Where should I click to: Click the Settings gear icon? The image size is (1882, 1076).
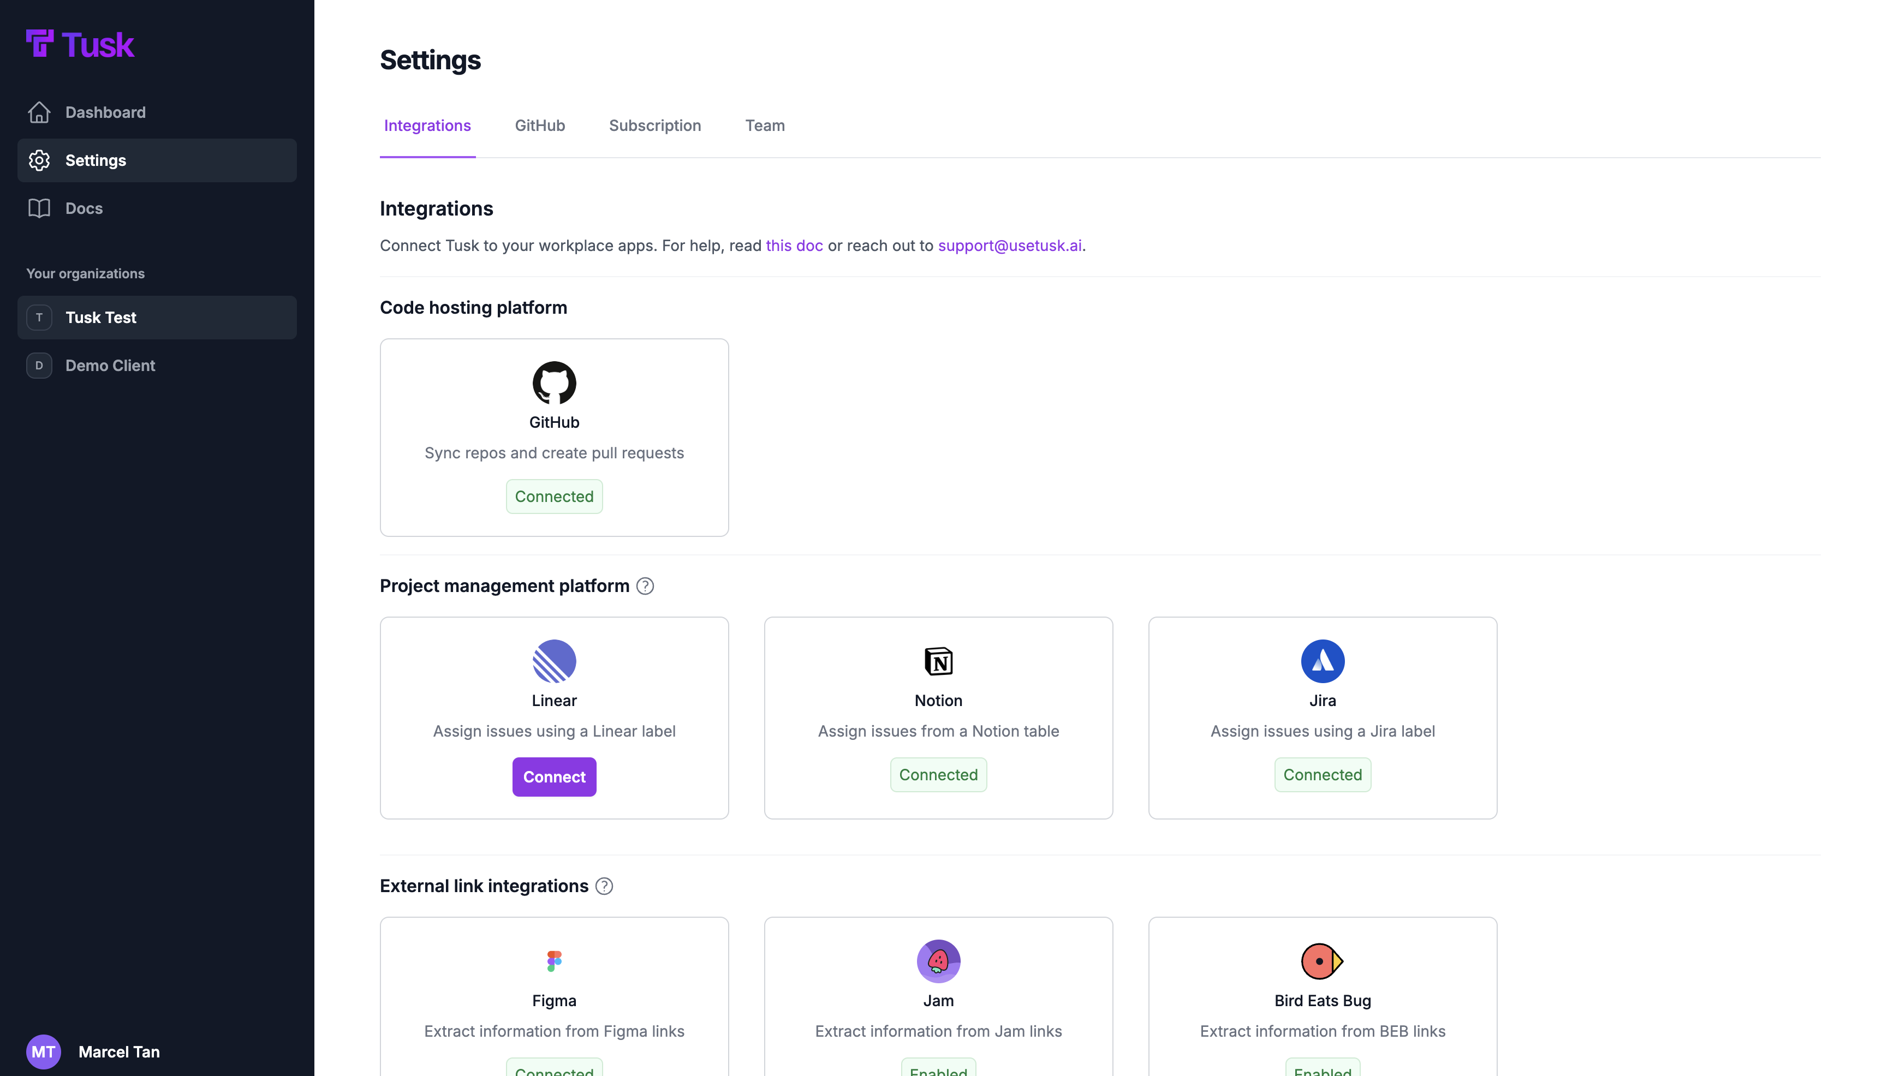pyautogui.click(x=39, y=160)
